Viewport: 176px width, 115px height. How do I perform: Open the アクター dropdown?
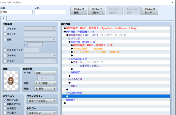pos(40,61)
